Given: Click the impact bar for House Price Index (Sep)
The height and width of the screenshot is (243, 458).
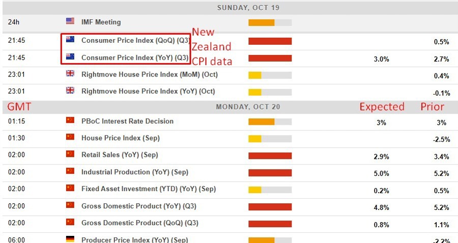Looking at the screenshot, I should pyautogui.click(x=270, y=139).
